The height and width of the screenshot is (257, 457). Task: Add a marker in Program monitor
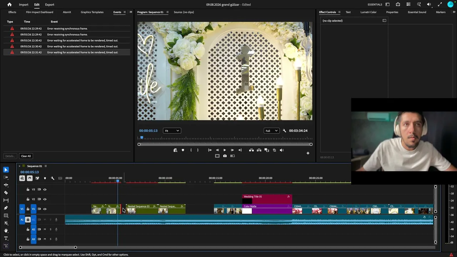183,150
